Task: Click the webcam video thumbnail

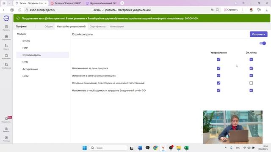Action: pyautogui.click(x=232, y=127)
